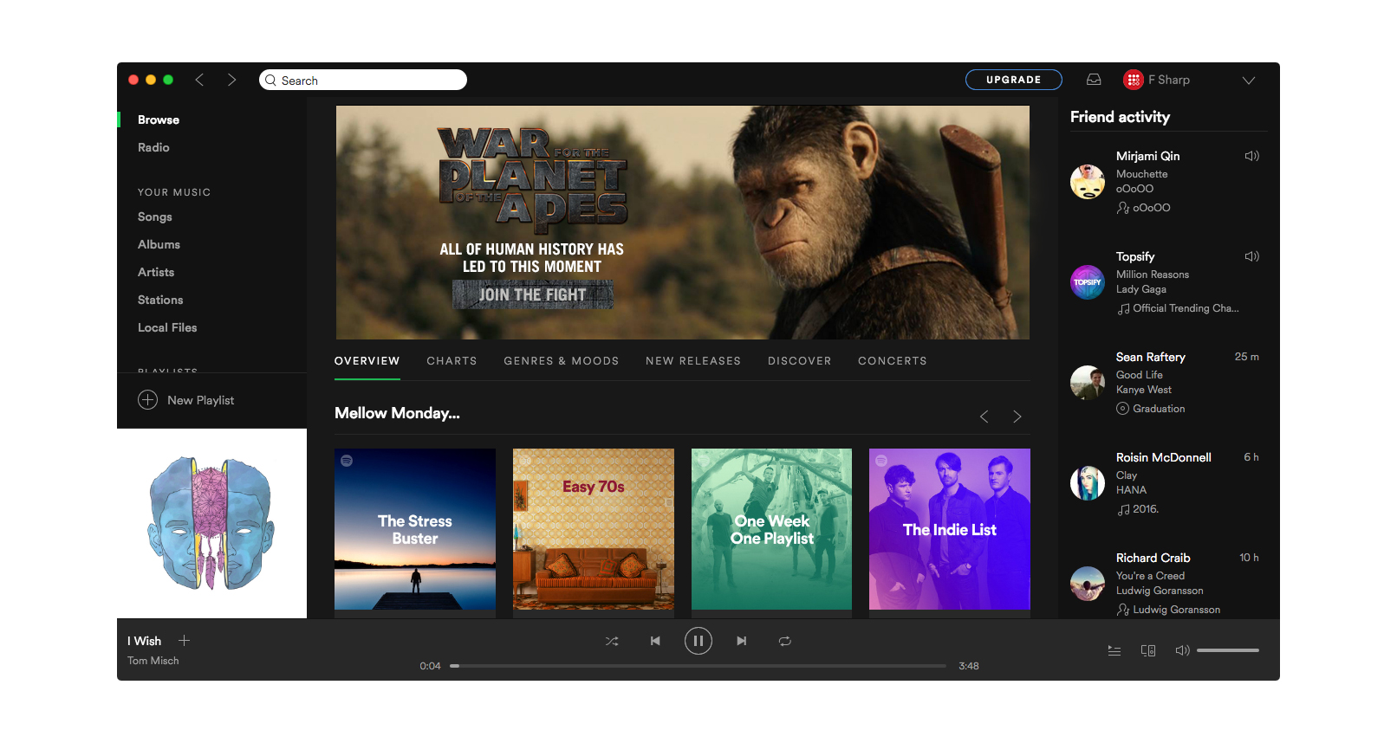Pause the current song
Viewport: 1397px width, 743px height.
click(698, 641)
